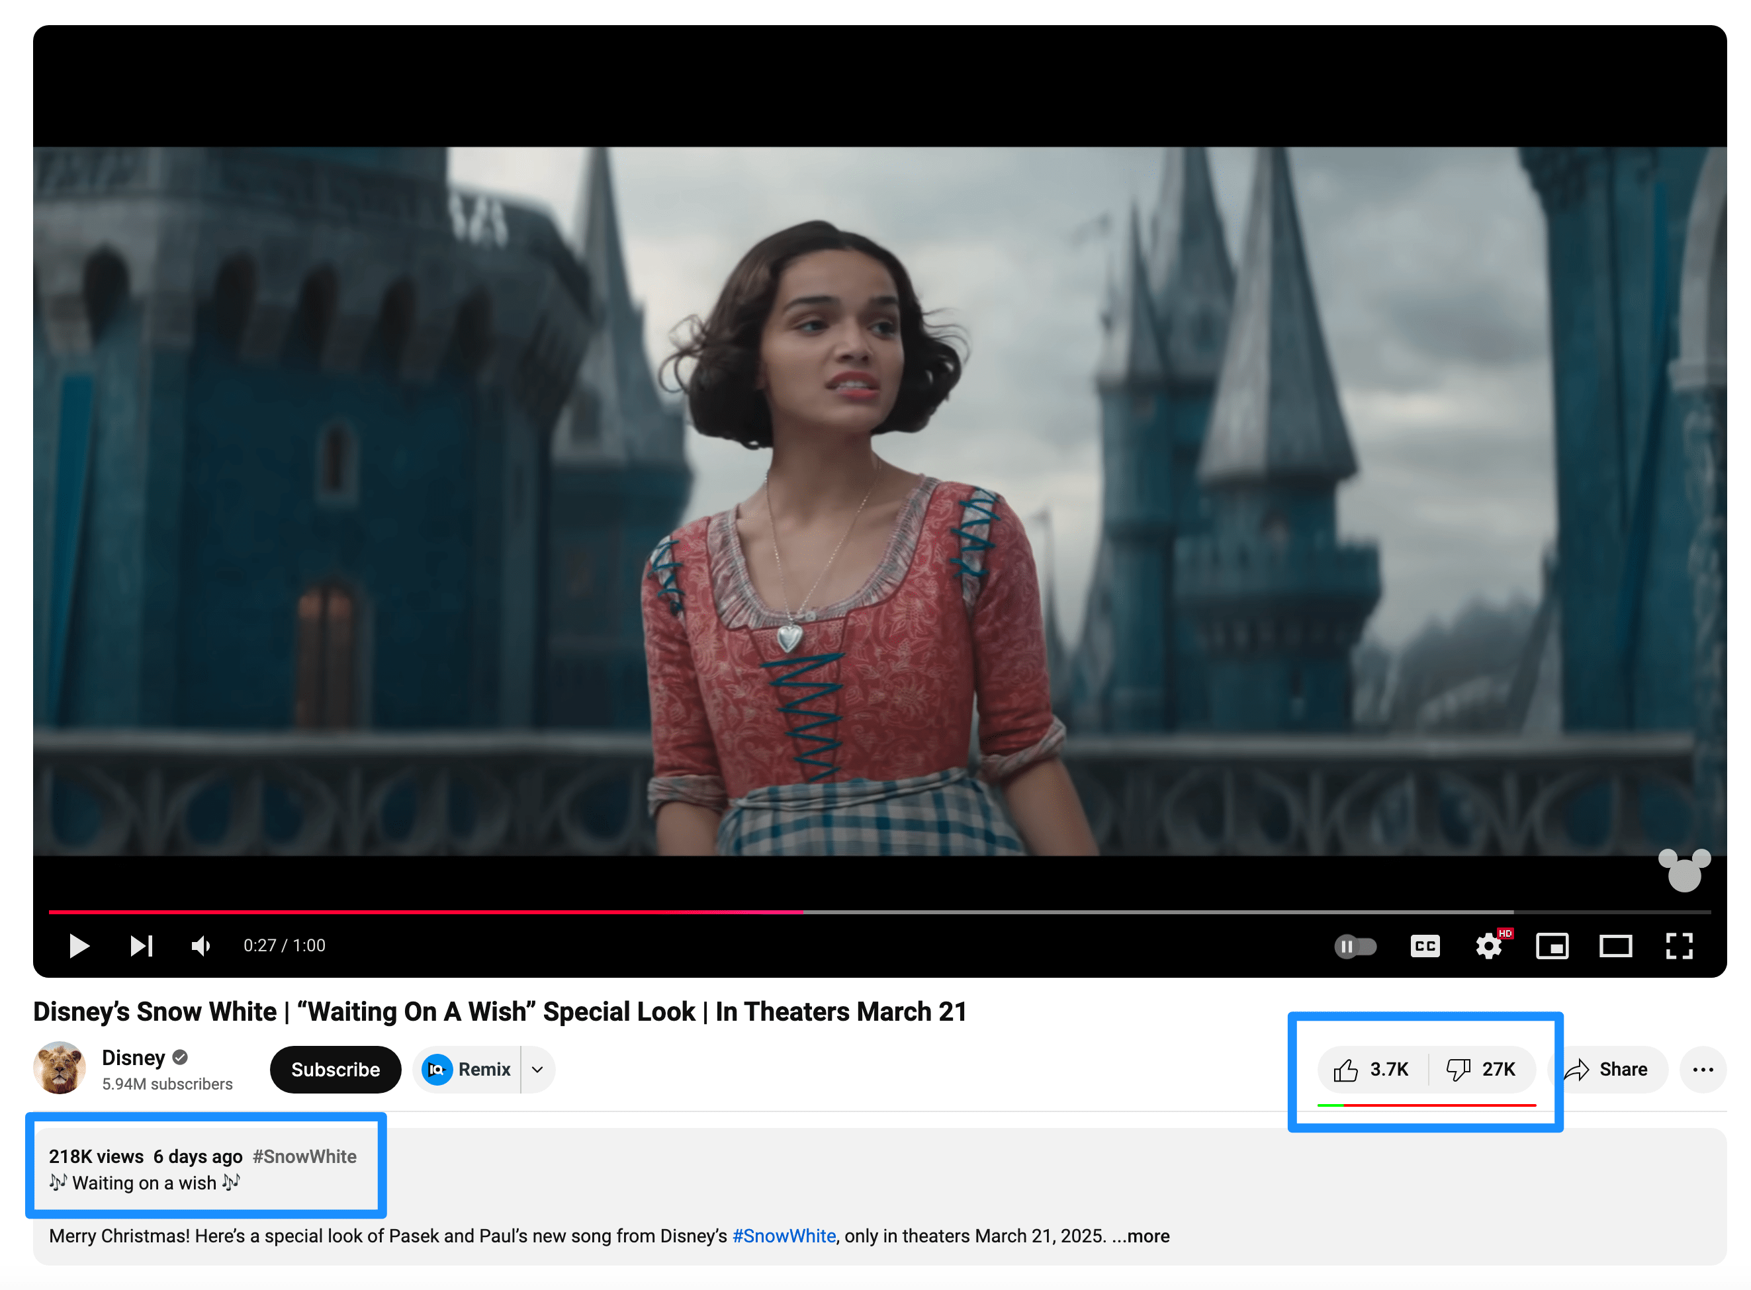Visit the Disney channel page
Viewport: 1751px width, 1290px height.
click(133, 1057)
